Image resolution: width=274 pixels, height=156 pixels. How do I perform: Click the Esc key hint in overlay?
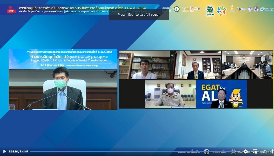(130, 15)
